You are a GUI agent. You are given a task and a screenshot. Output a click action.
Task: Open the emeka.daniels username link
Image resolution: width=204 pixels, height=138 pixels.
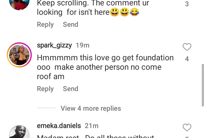(59, 125)
